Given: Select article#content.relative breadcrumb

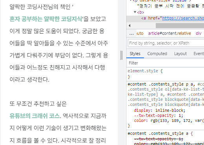Looking at the screenshot, I should pos(169,34).
